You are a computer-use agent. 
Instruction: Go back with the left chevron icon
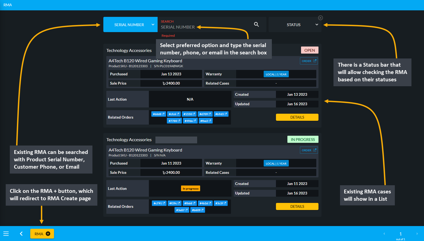click(21, 234)
